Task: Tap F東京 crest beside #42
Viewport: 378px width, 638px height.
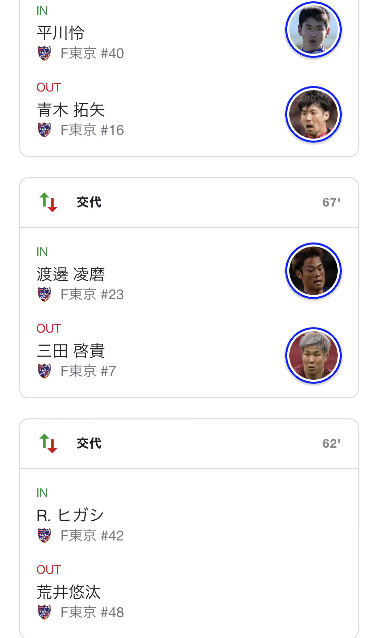Action: (44, 535)
